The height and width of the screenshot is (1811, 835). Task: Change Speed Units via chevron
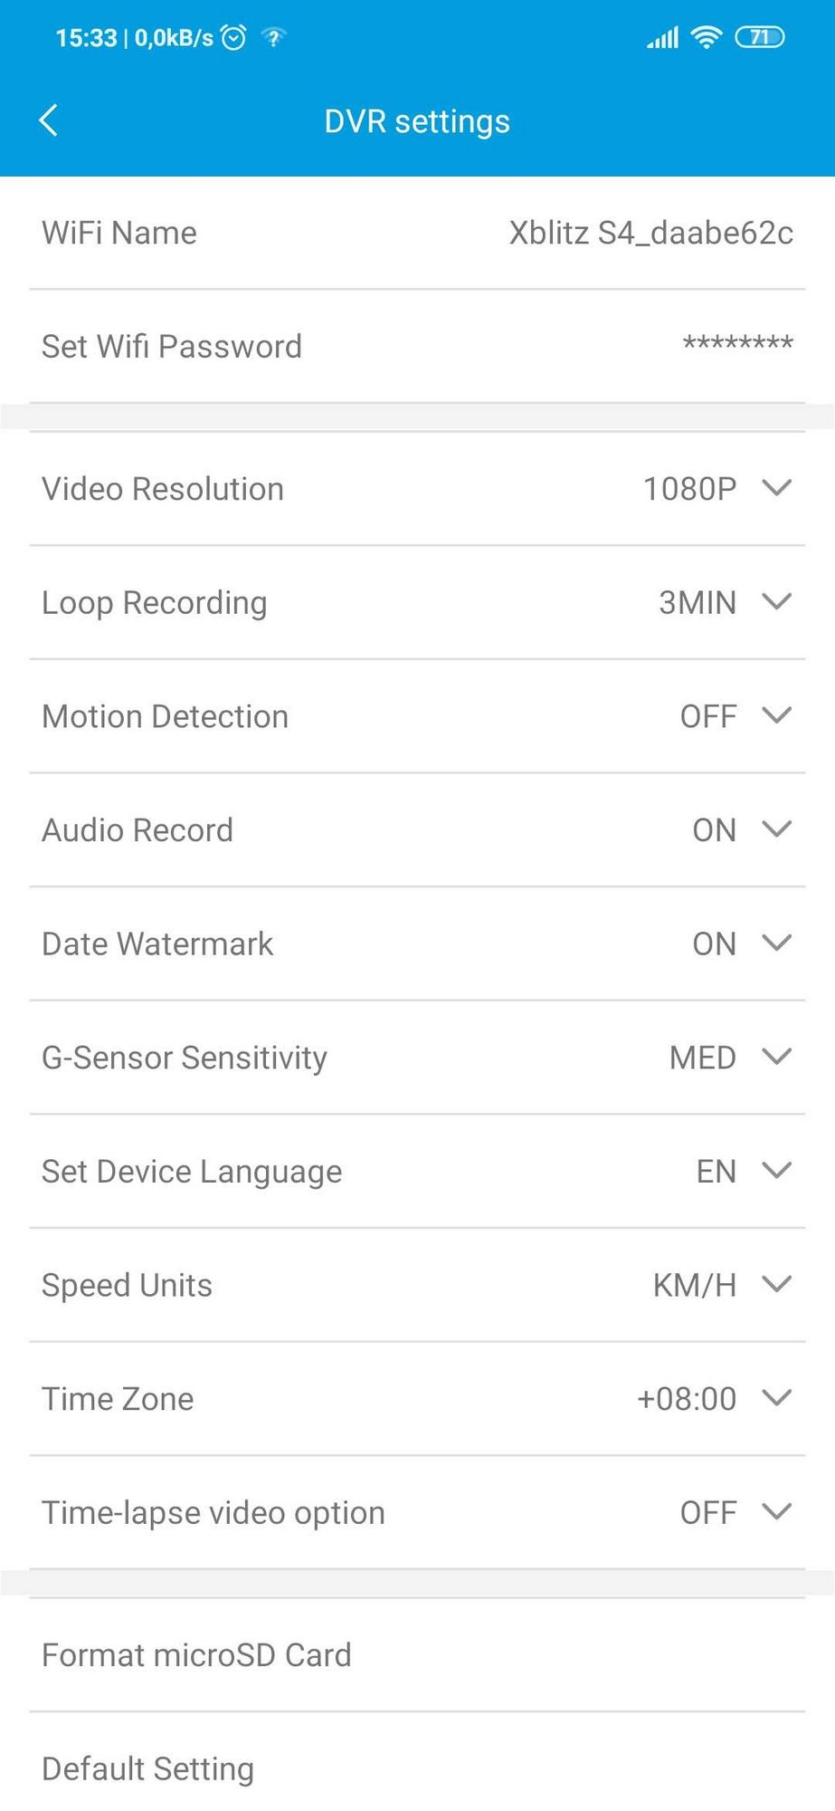pos(777,1284)
